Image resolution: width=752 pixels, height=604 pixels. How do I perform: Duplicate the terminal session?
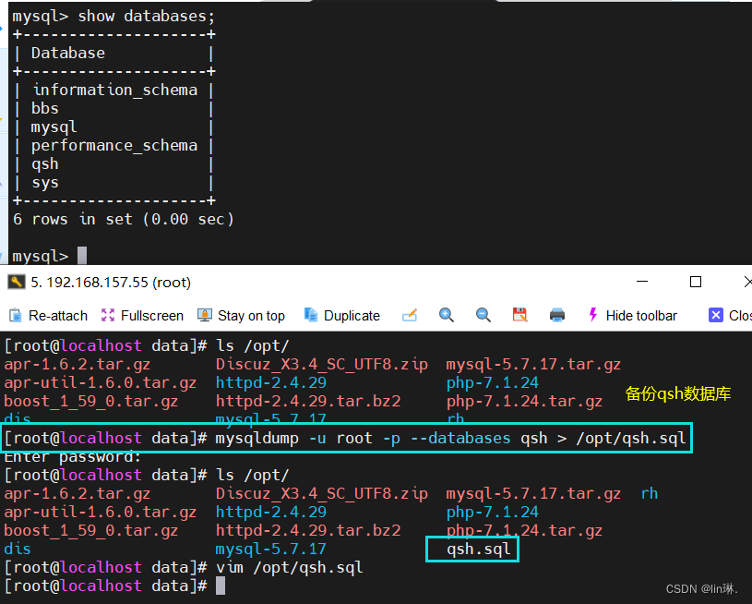[x=342, y=316]
